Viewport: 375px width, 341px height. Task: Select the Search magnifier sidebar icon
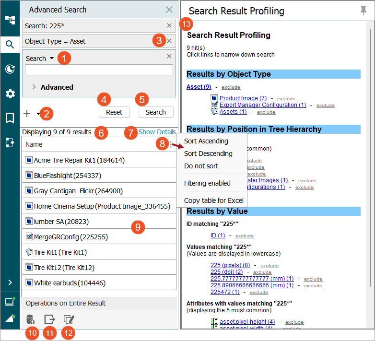tap(10, 45)
